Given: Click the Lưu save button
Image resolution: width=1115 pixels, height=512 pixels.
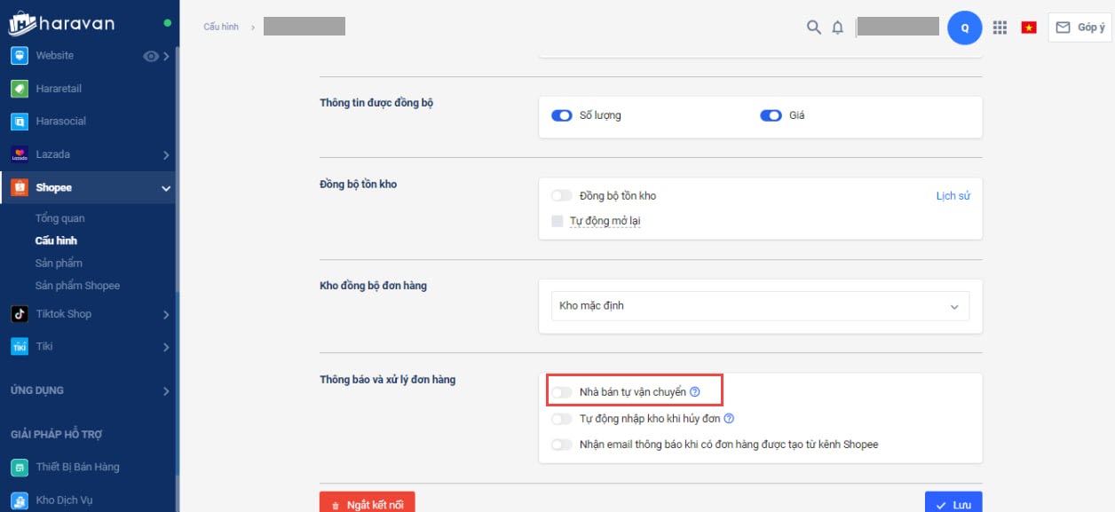Looking at the screenshot, I should tap(953, 503).
